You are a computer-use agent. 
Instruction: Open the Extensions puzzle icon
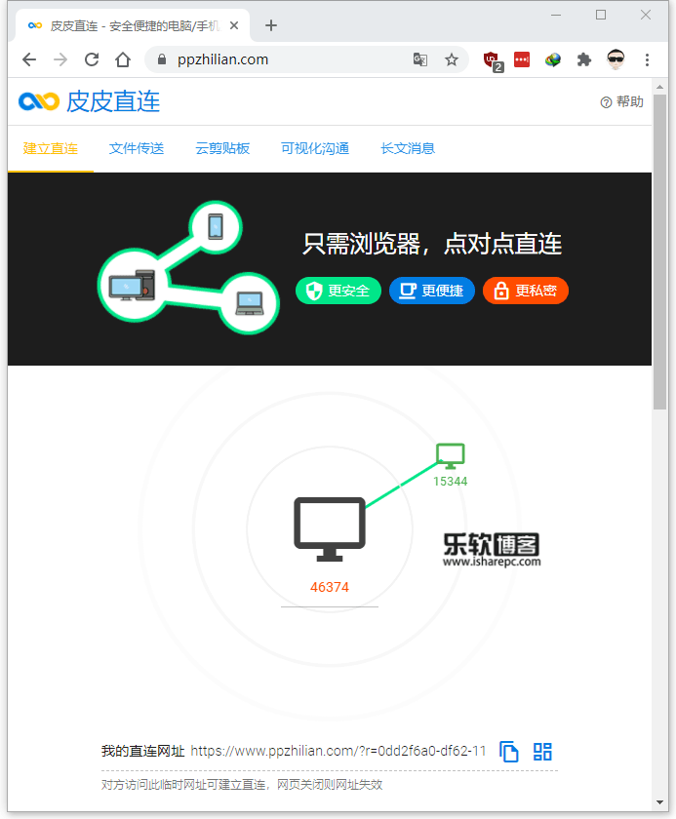(x=584, y=59)
